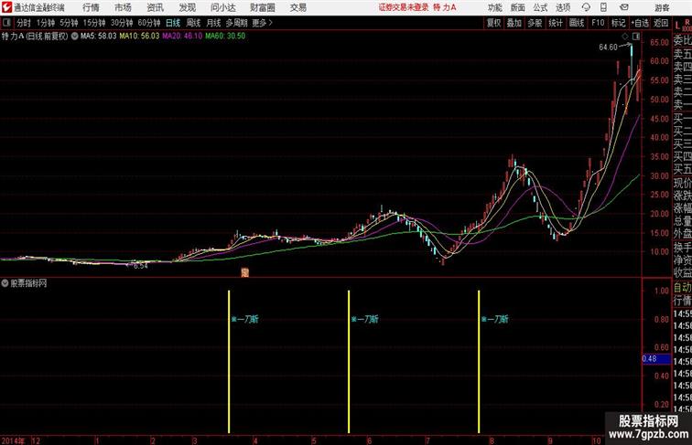692x445 pixels.
Task: Open the 财富圈 menu
Action: tap(262, 7)
